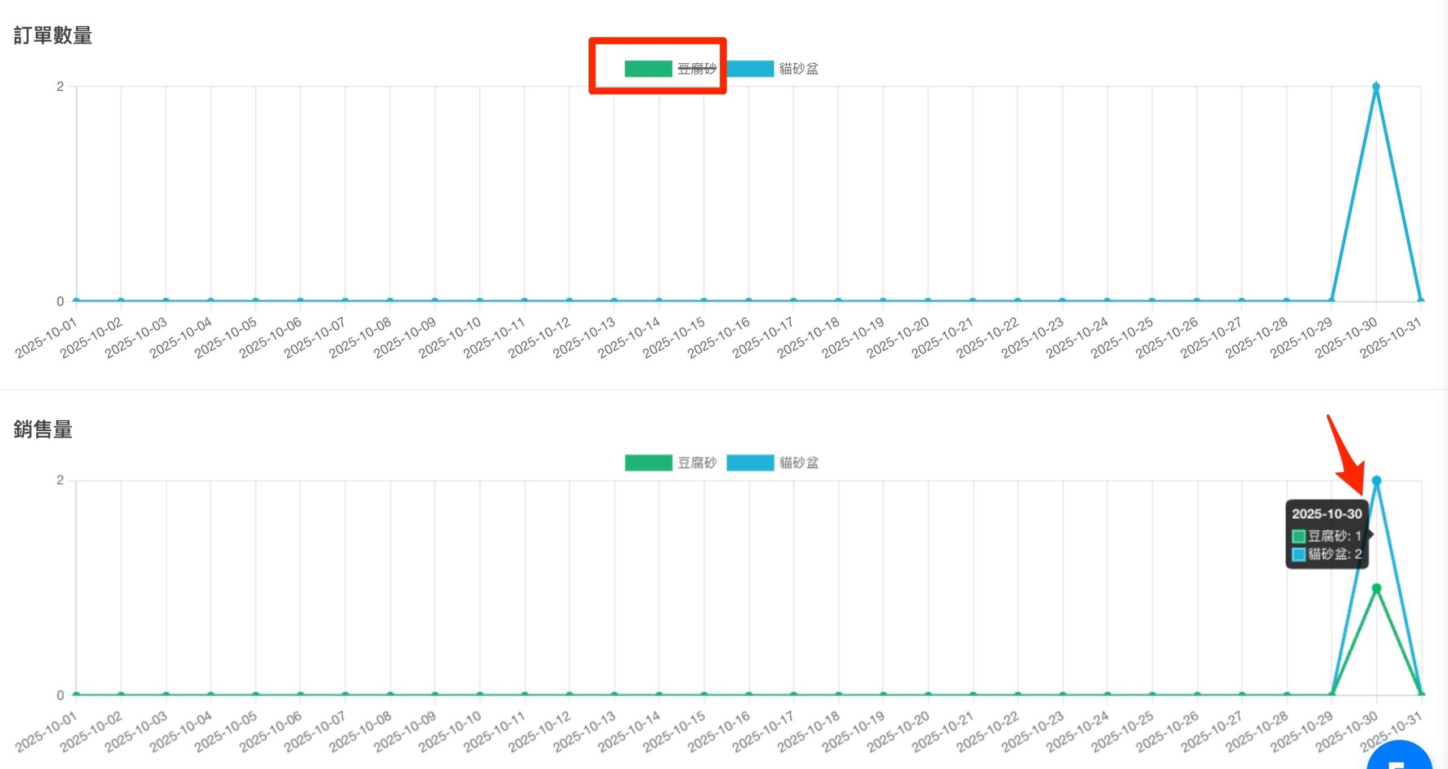Click the blue peak point in 訂單數量 chart
This screenshot has height=769, width=1448.
[x=1376, y=86]
